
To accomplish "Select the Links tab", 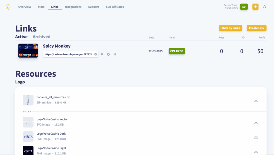I will pos(55,7).
